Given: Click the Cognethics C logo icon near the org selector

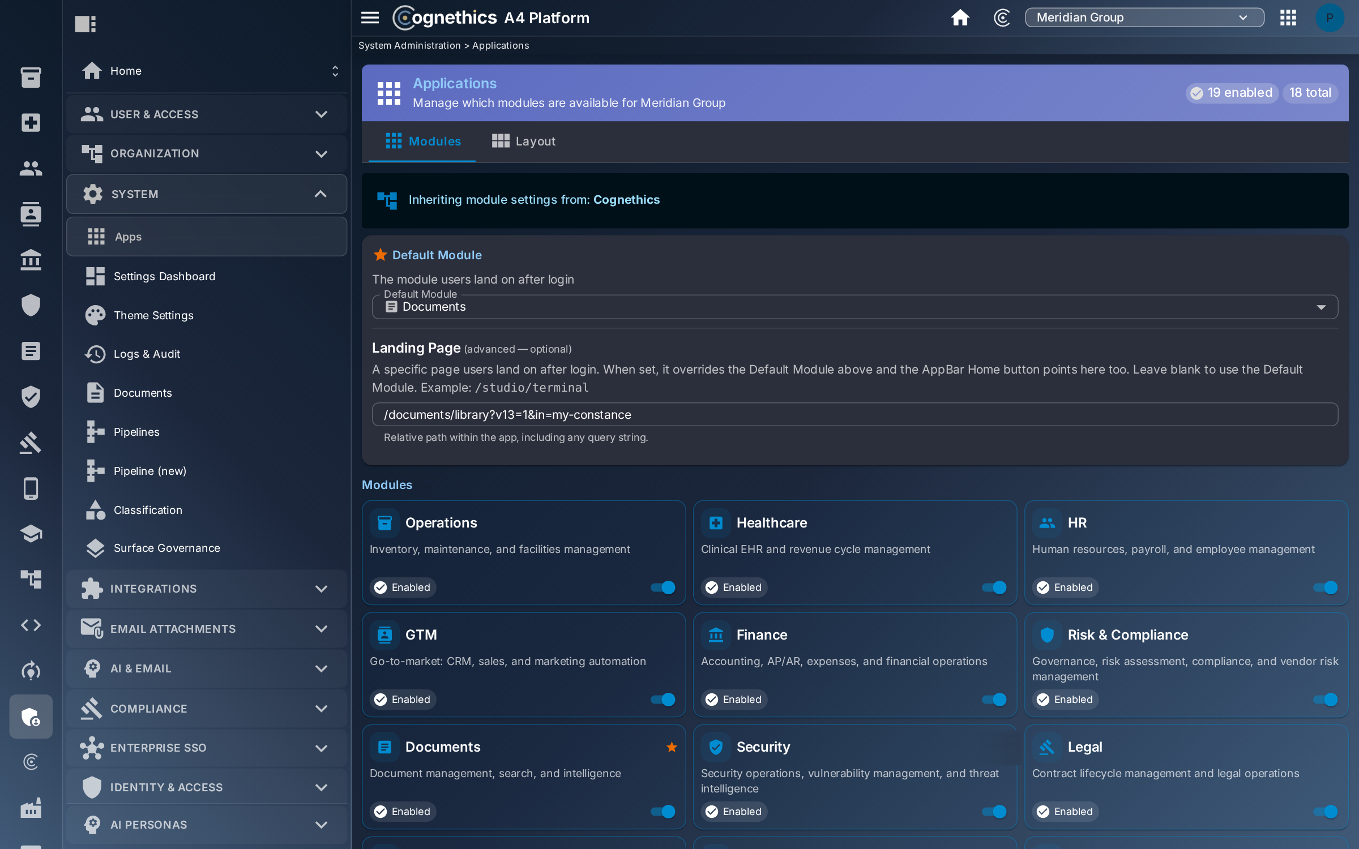Looking at the screenshot, I should coord(1001,18).
